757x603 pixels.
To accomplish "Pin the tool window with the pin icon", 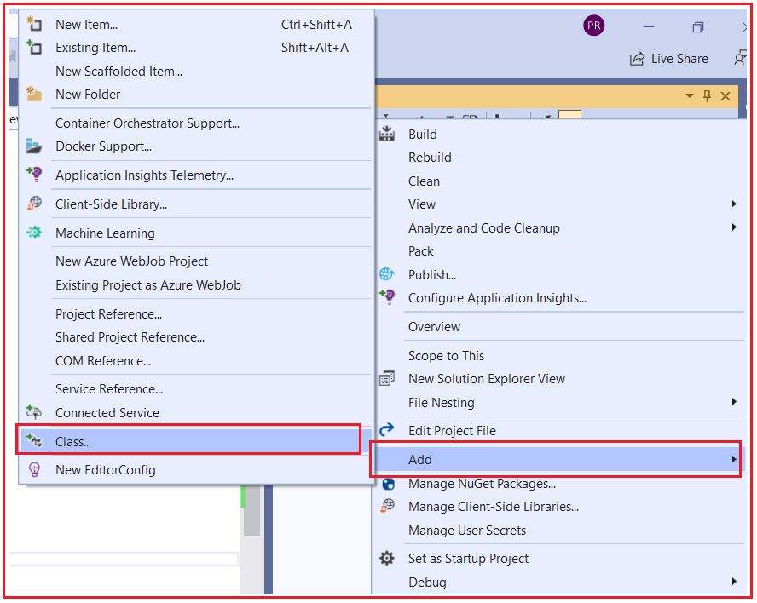I will pyautogui.click(x=707, y=96).
